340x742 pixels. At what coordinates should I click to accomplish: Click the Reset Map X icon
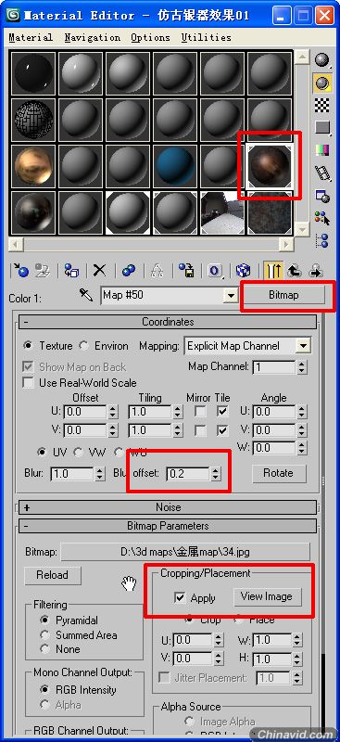(99, 271)
